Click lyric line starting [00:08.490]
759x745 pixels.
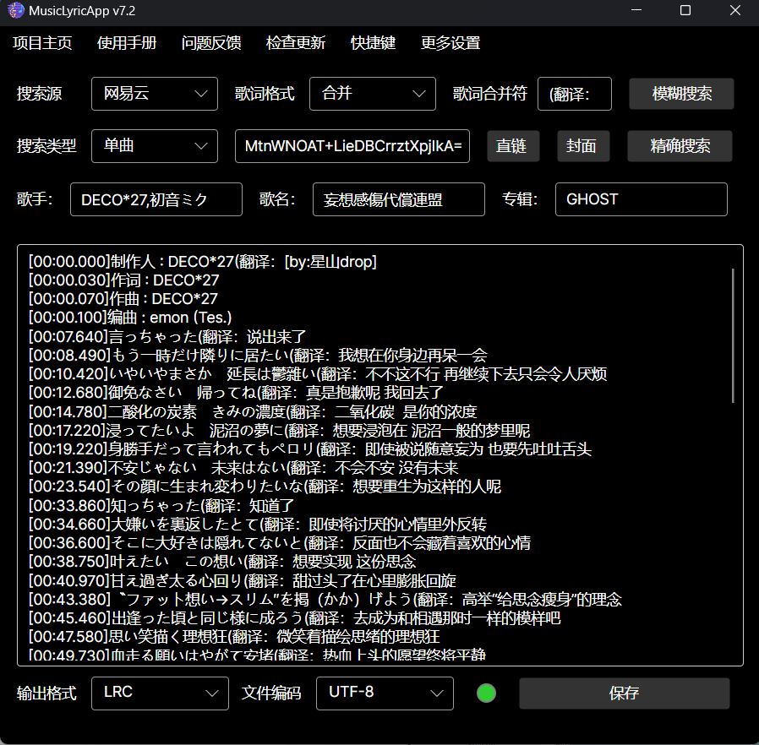pyautogui.click(x=258, y=356)
